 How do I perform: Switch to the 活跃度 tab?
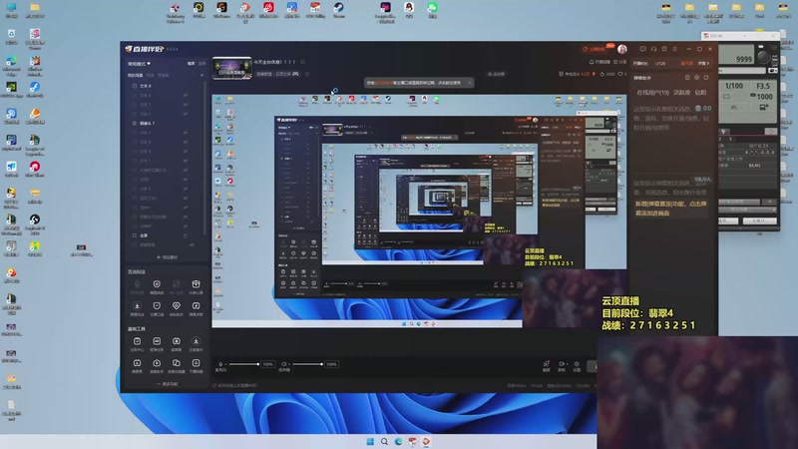(x=682, y=93)
